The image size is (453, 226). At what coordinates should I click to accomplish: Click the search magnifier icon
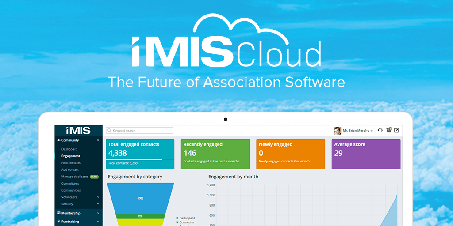(110, 131)
